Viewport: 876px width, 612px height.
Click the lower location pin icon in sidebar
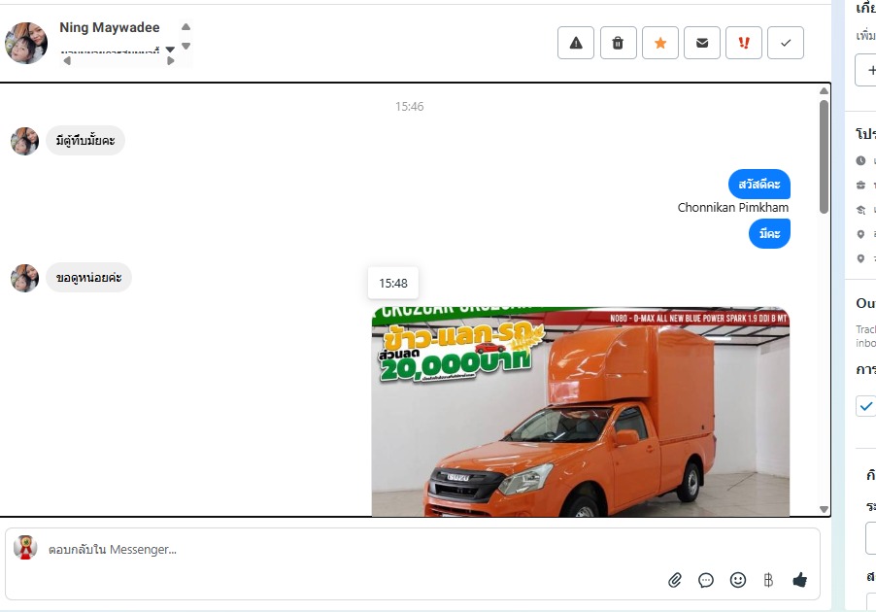[860, 258]
